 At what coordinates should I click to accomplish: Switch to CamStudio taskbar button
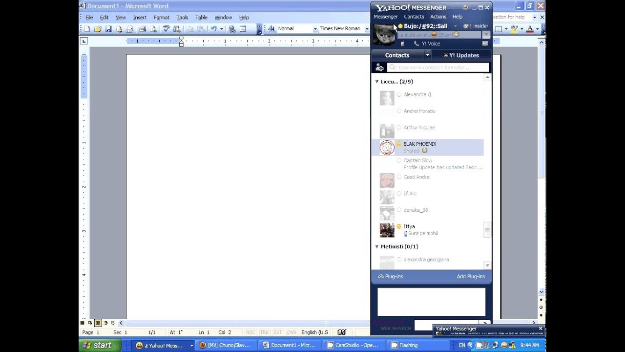pyautogui.click(x=354, y=345)
